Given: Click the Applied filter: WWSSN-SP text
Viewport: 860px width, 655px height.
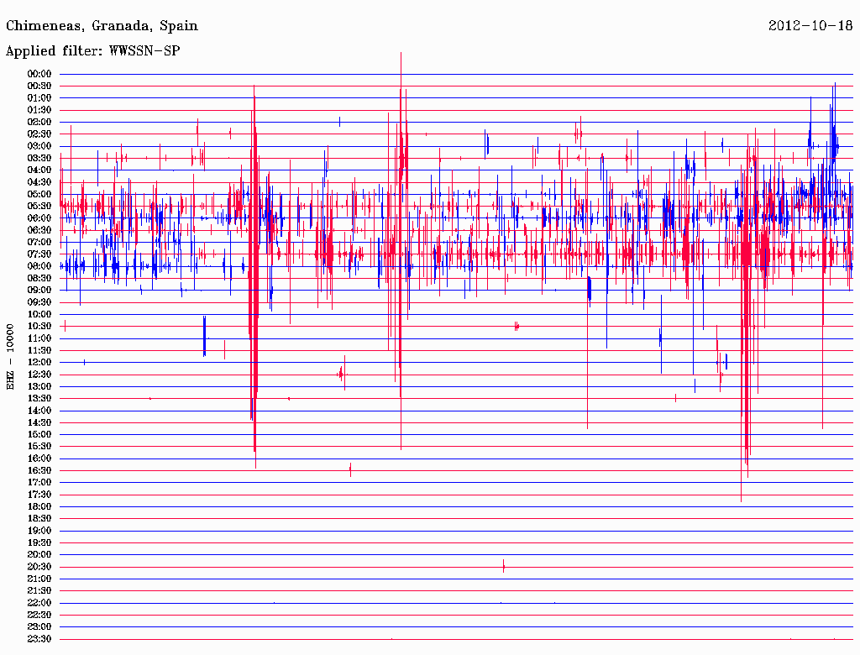Looking at the screenshot, I should [92, 51].
